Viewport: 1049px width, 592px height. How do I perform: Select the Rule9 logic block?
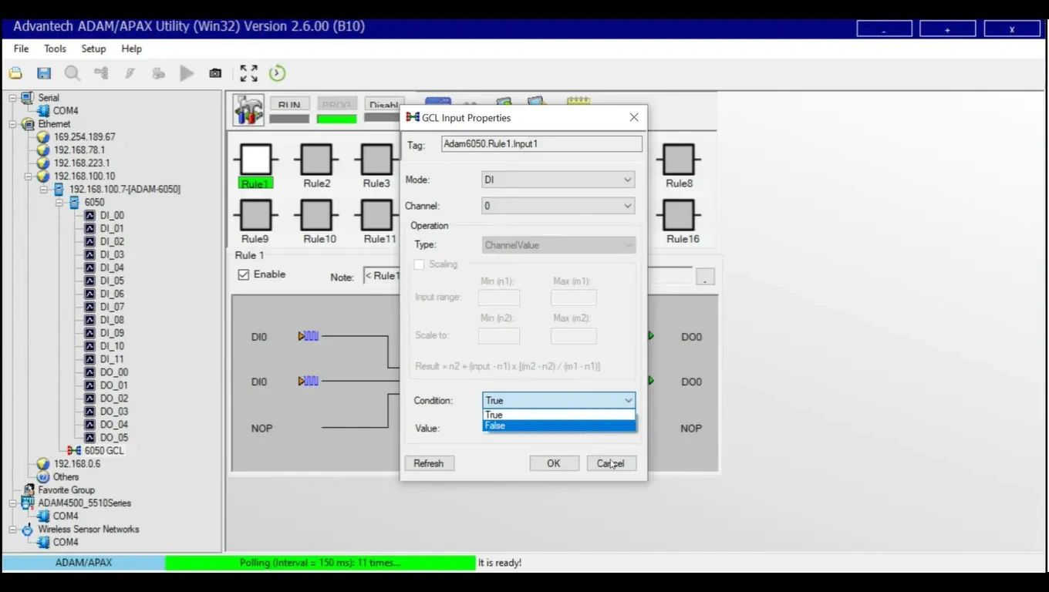(x=256, y=216)
